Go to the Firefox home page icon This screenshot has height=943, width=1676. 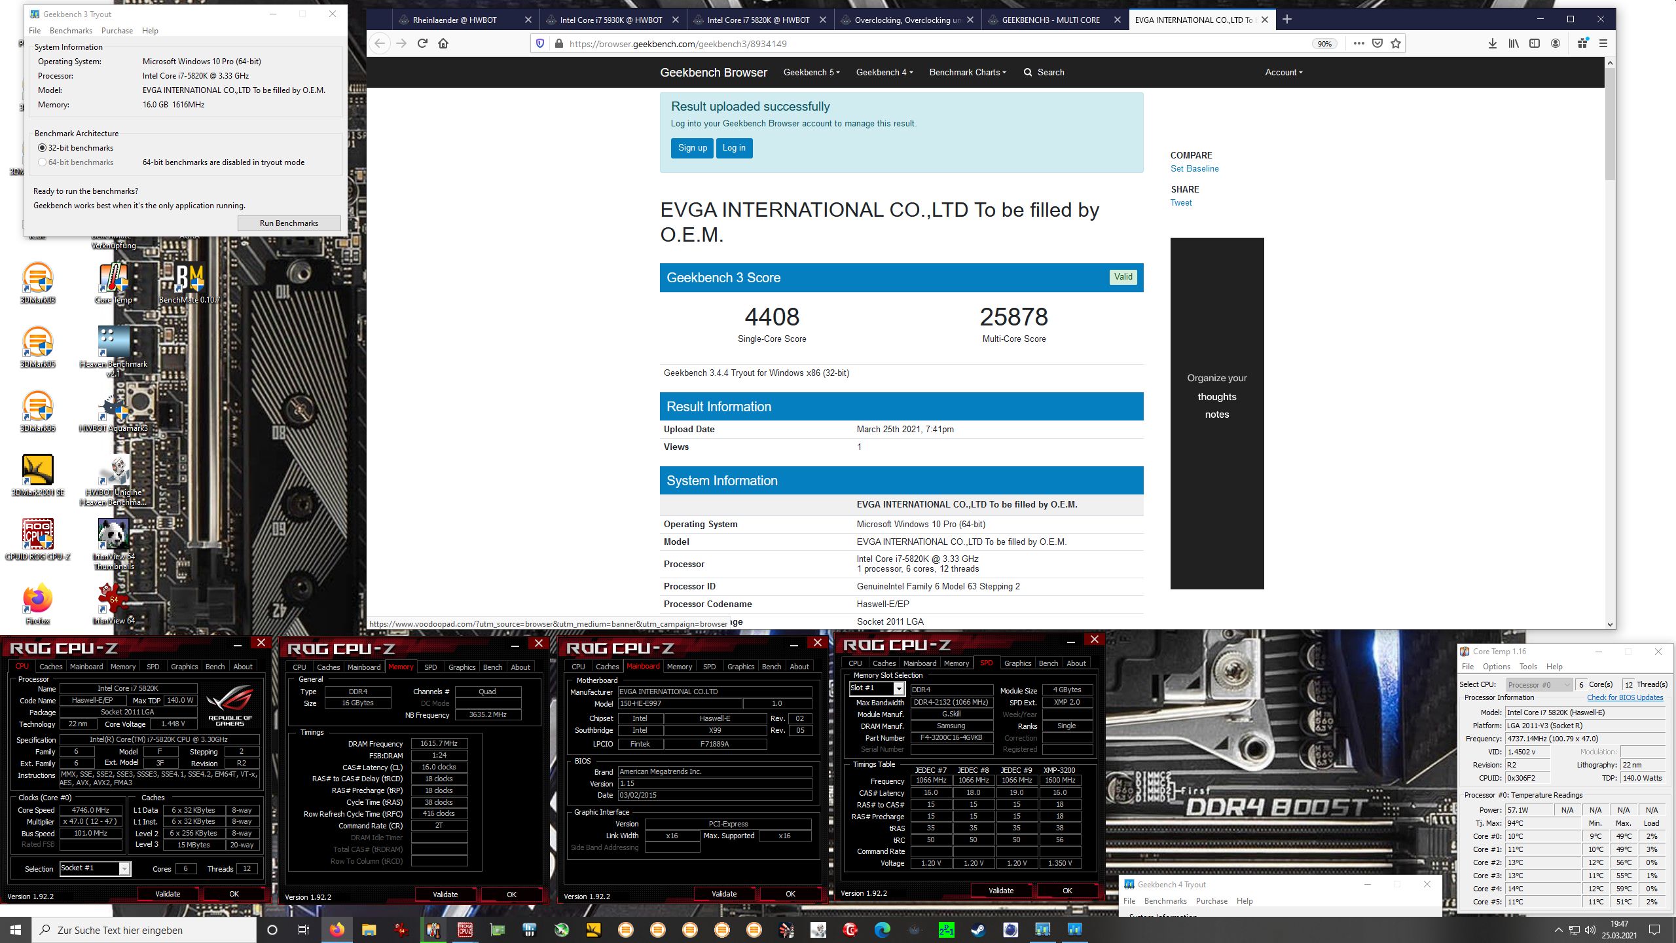443,43
